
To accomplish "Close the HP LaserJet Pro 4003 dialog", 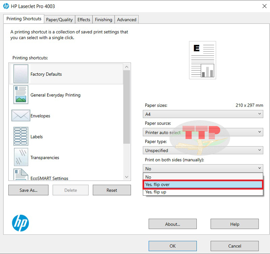I will (x=264, y=6).
